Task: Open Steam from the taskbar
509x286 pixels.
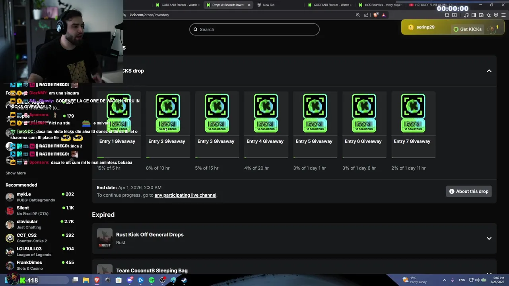Action: click(x=185, y=280)
